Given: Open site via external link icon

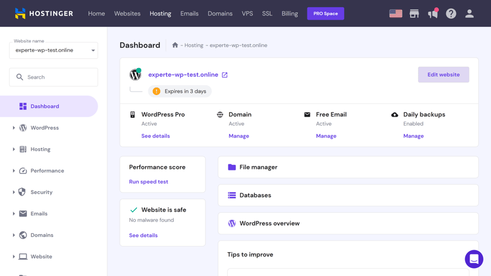Looking at the screenshot, I should [225, 75].
